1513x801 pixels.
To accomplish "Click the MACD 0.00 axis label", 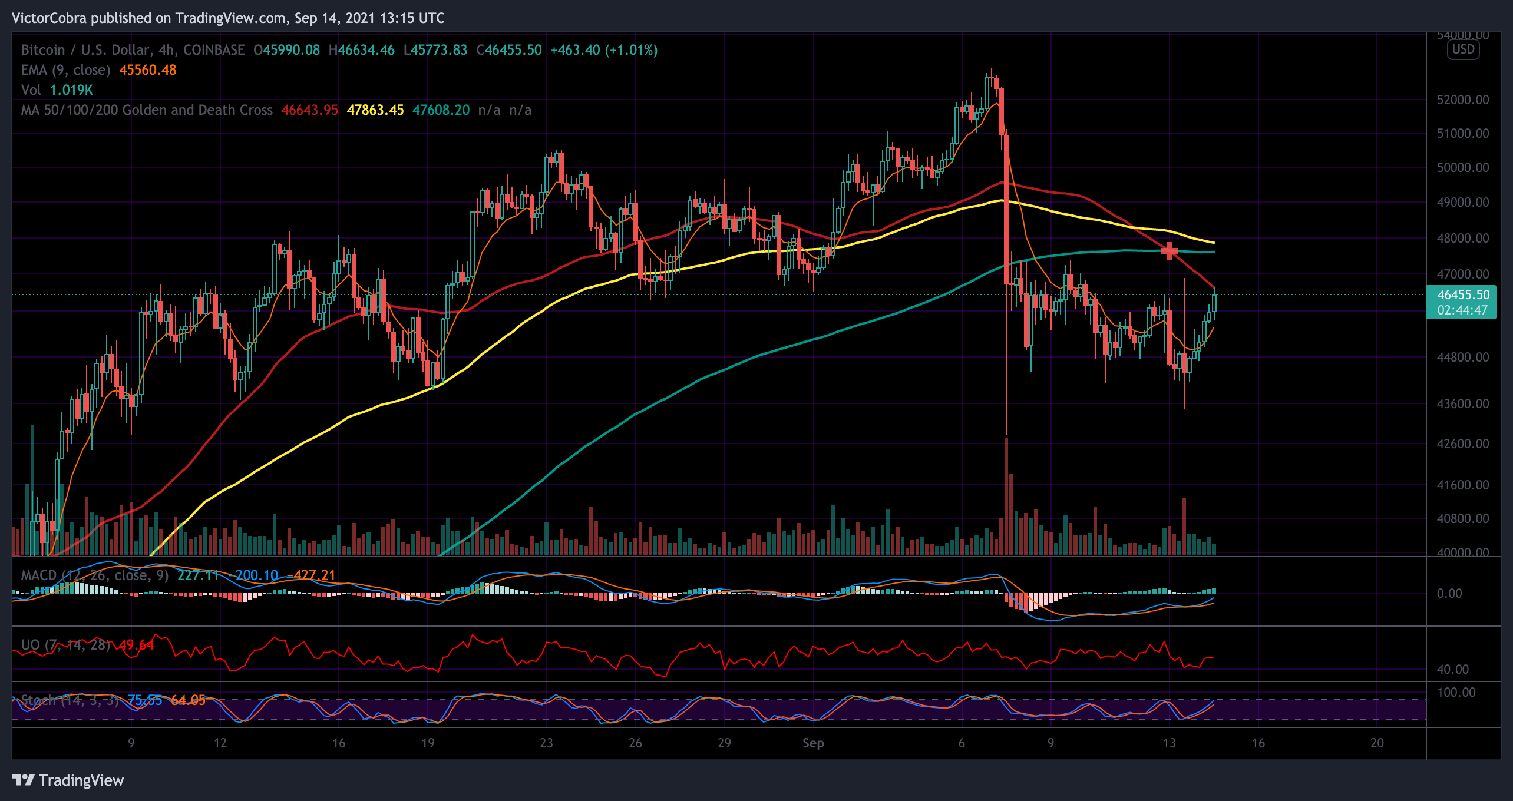I will pos(1449,593).
